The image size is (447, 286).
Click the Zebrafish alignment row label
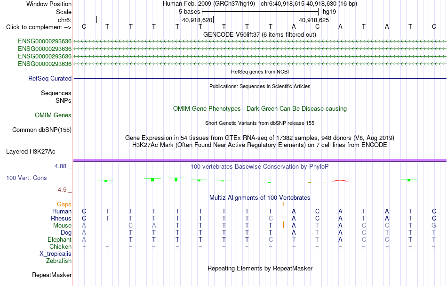point(59,261)
